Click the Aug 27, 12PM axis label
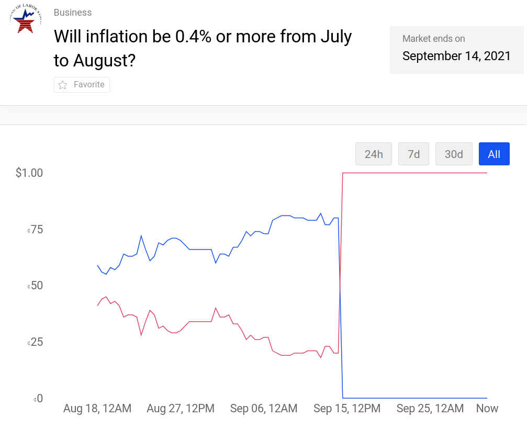This screenshot has width=527, height=440. point(181,409)
